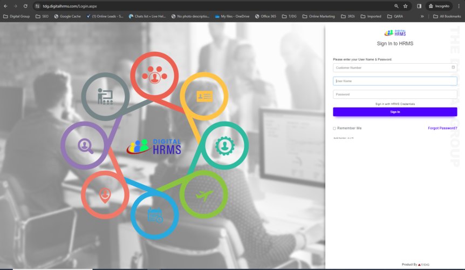Click the blue calendar circle icon
Screen dimensions: 465x270
coord(155,215)
